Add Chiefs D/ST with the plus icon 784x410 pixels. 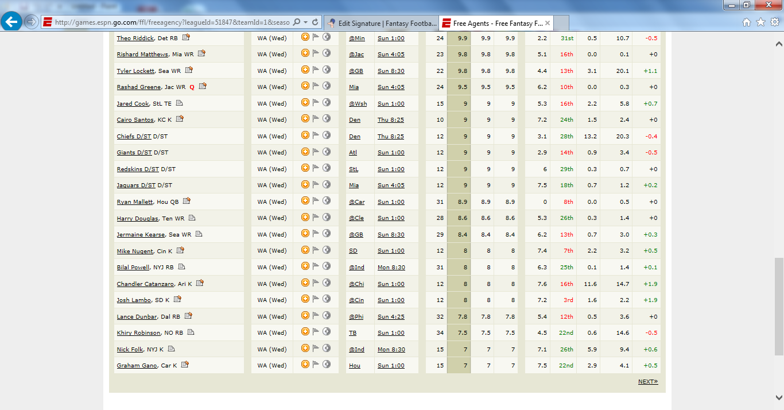pos(305,136)
